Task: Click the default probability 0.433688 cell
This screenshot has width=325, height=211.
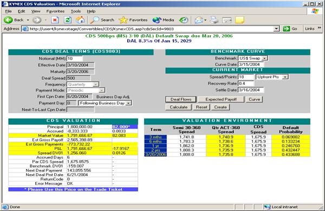Action: point(291,155)
